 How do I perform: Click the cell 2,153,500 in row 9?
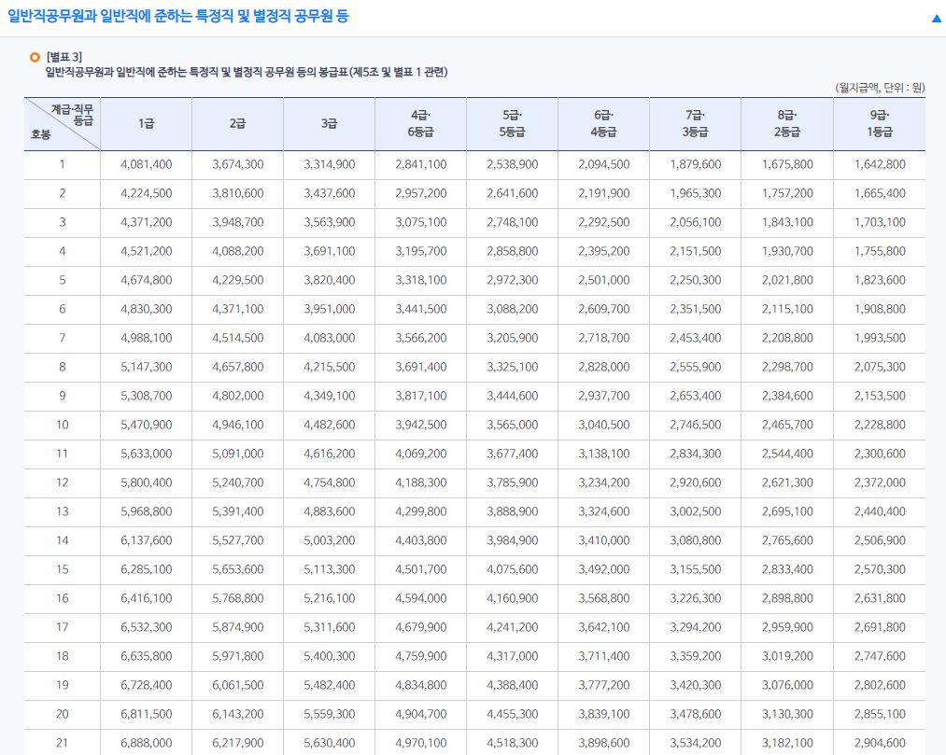tap(880, 397)
